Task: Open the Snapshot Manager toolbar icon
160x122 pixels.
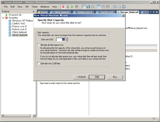Action: tap(124, 7)
